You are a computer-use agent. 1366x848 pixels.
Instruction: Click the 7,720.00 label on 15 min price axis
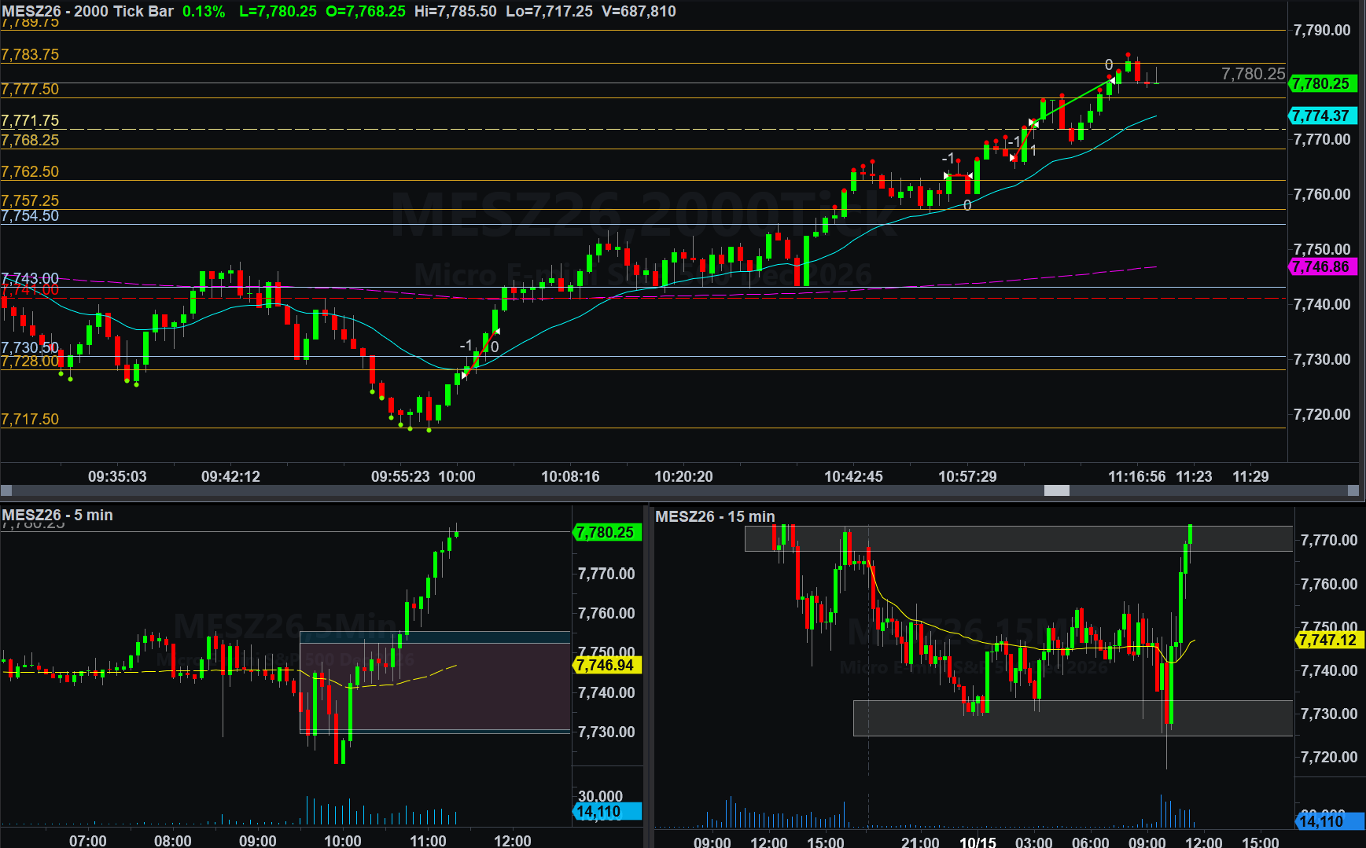click(1329, 757)
